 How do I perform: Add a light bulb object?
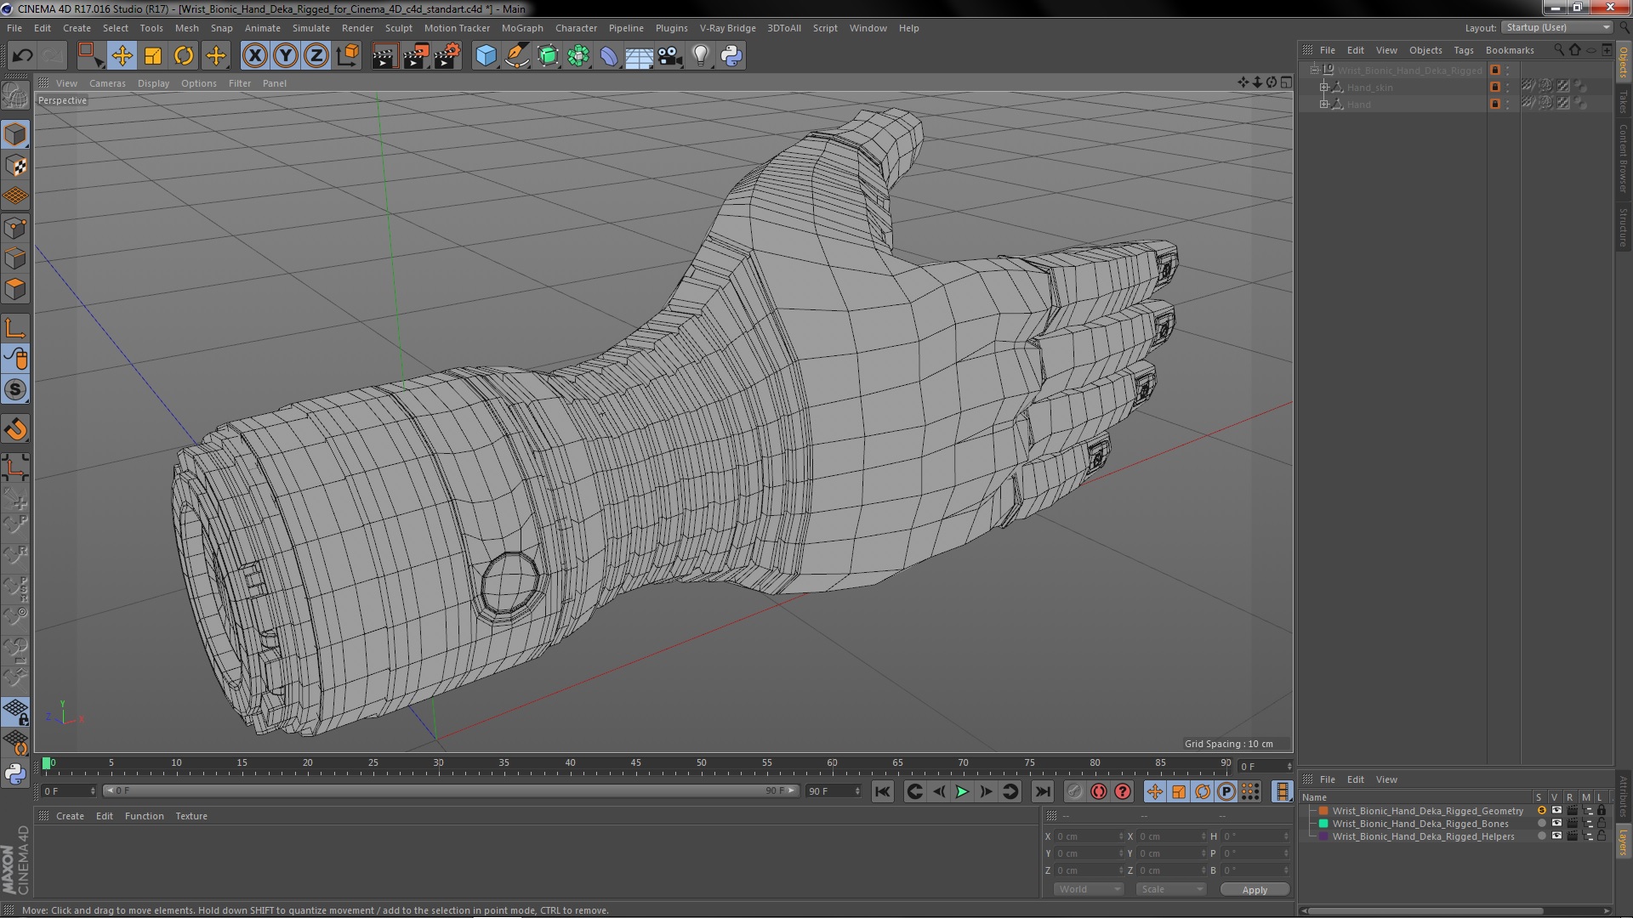click(x=701, y=56)
